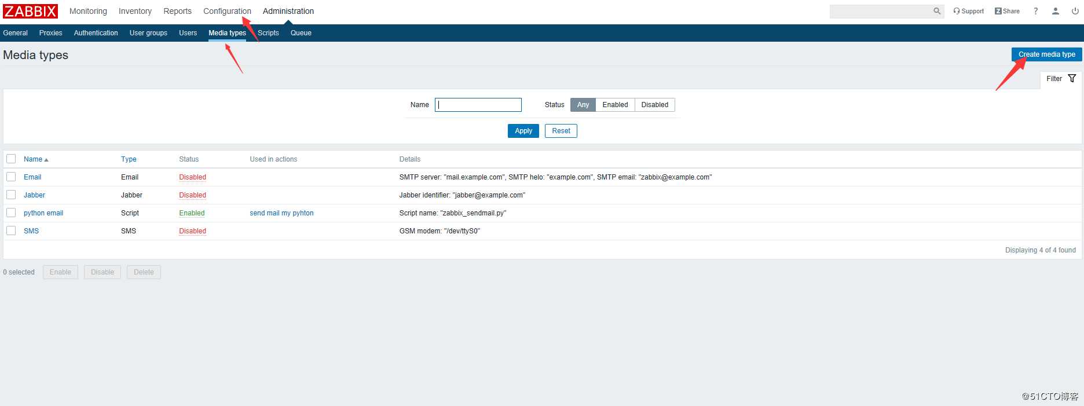Sort by Name column header
The image size is (1084, 406).
tap(36, 159)
